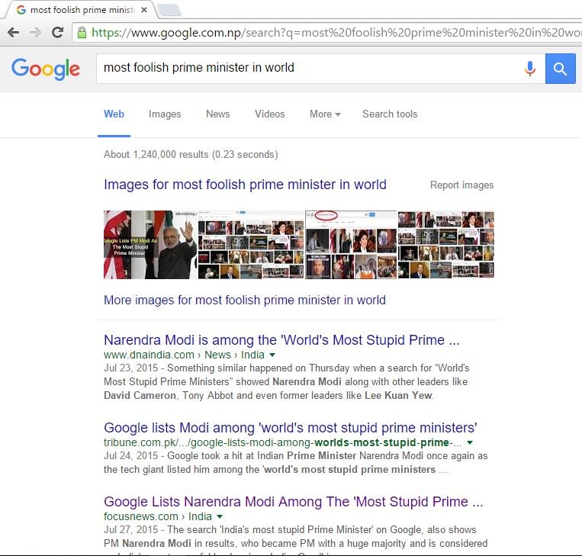View site security padlock info
The width and height of the screenshot is (582, 556).
coord(82,33)
